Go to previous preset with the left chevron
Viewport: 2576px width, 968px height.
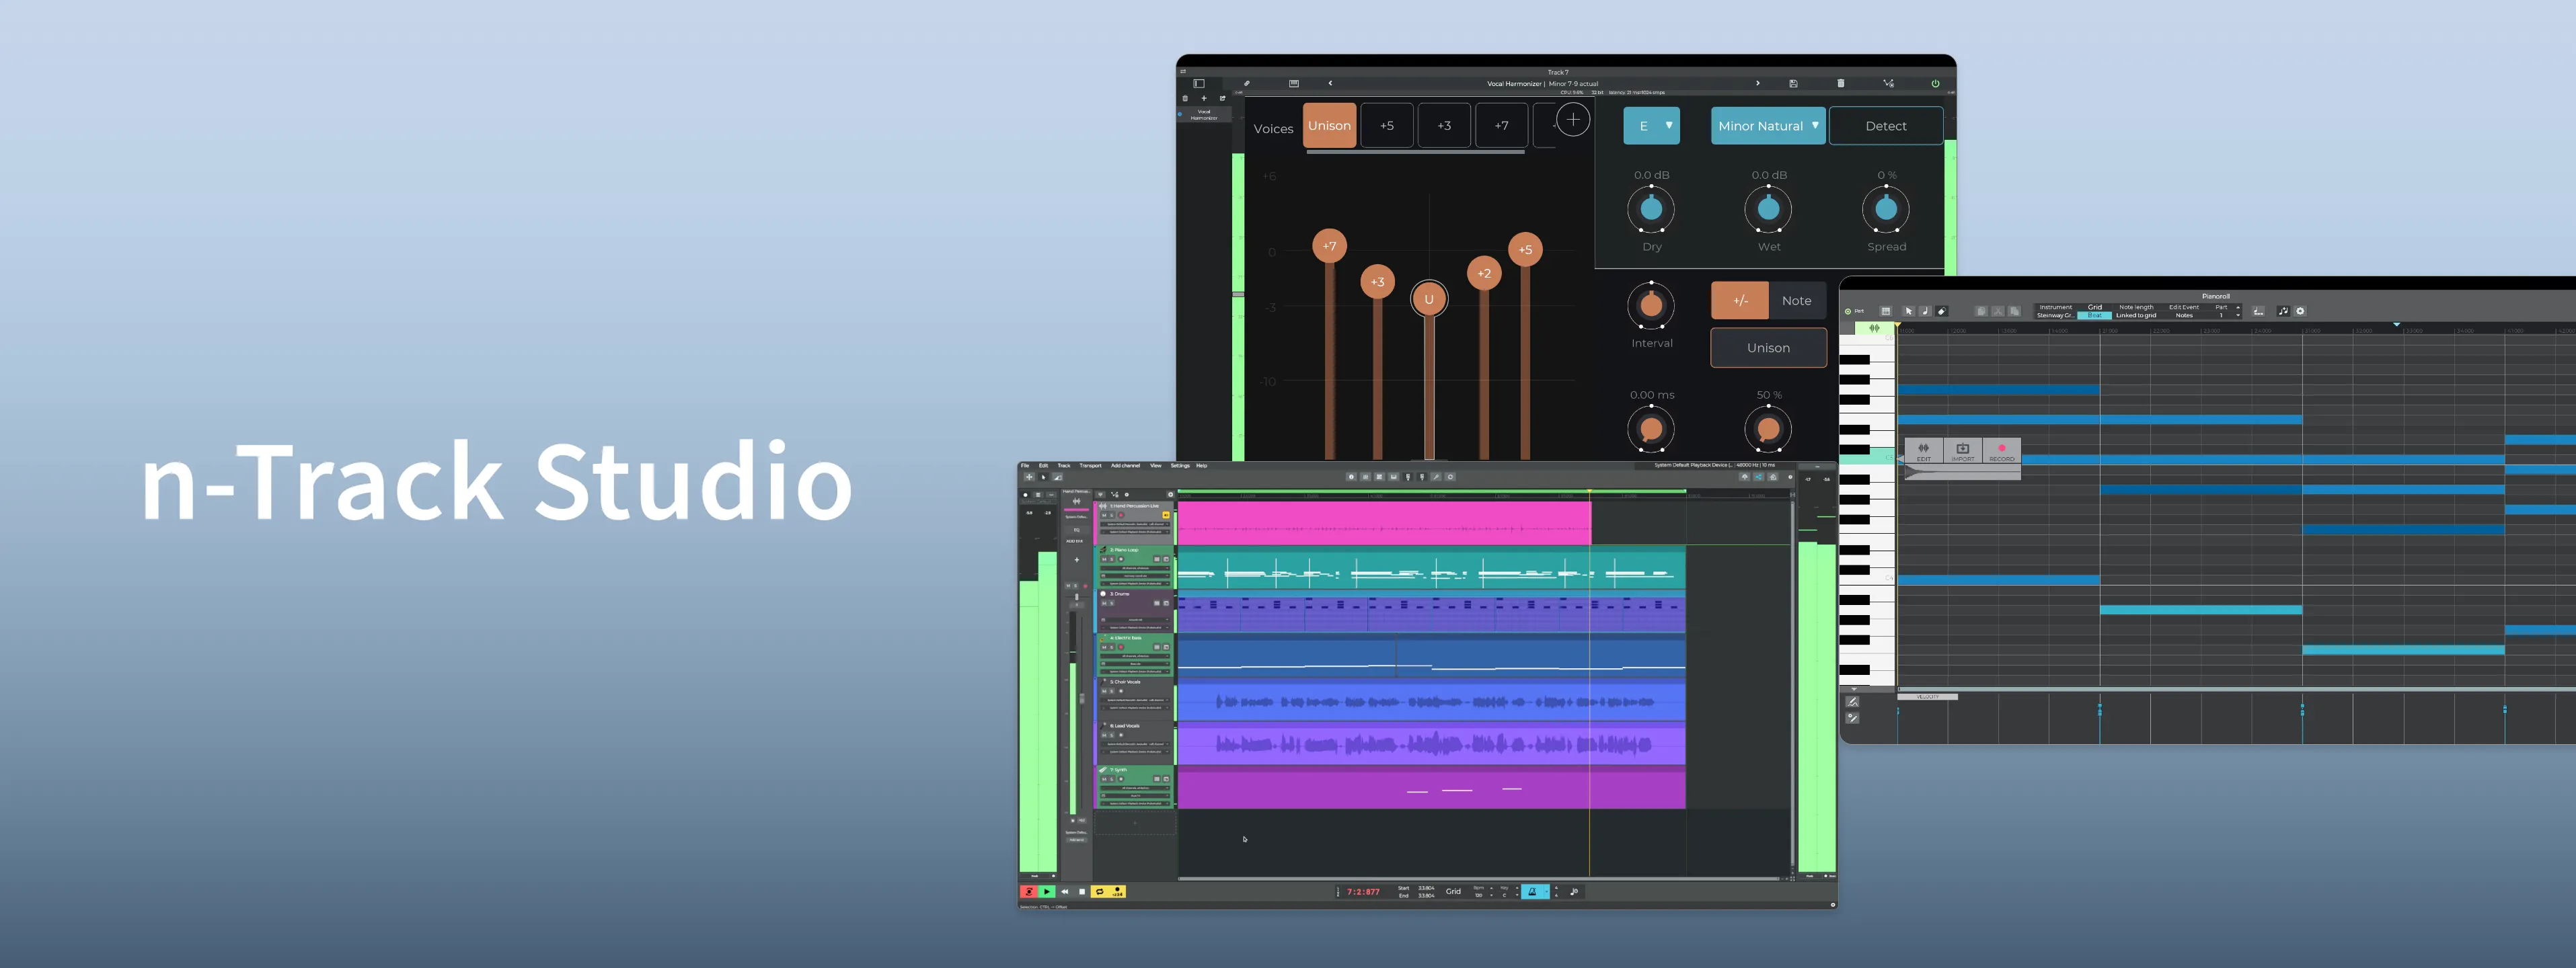pyautogui.click(x=1331, y=84)
